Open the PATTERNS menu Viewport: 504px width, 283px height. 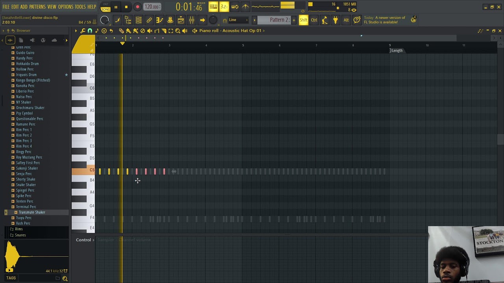click(x=37, y=7)
